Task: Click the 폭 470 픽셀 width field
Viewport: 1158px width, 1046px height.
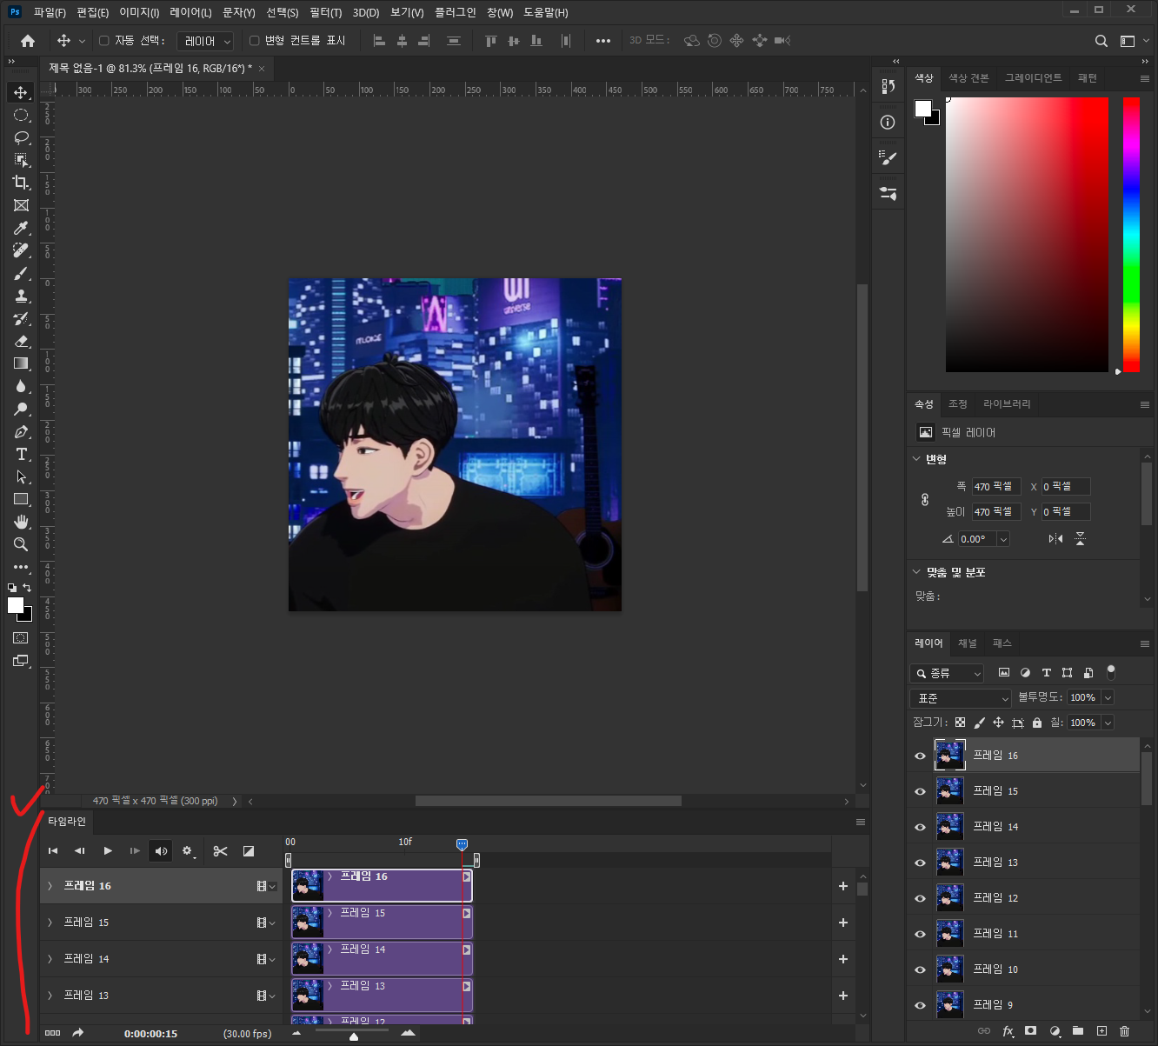Action: point(995,487)
